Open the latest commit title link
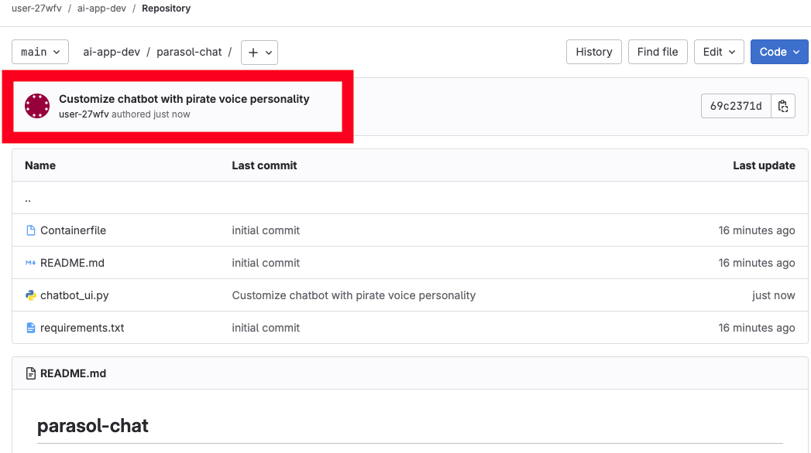This screenshot has height=453, width=811. coord(184,99)
